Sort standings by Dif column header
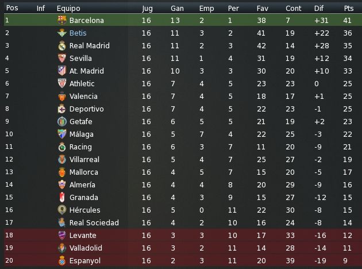Image resolution: width=362 pixels, height=269 pixels. click(x=318, y=8)
